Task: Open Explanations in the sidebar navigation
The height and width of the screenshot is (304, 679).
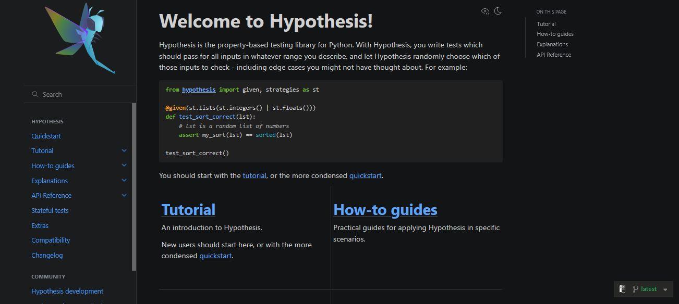Action: 50,181
